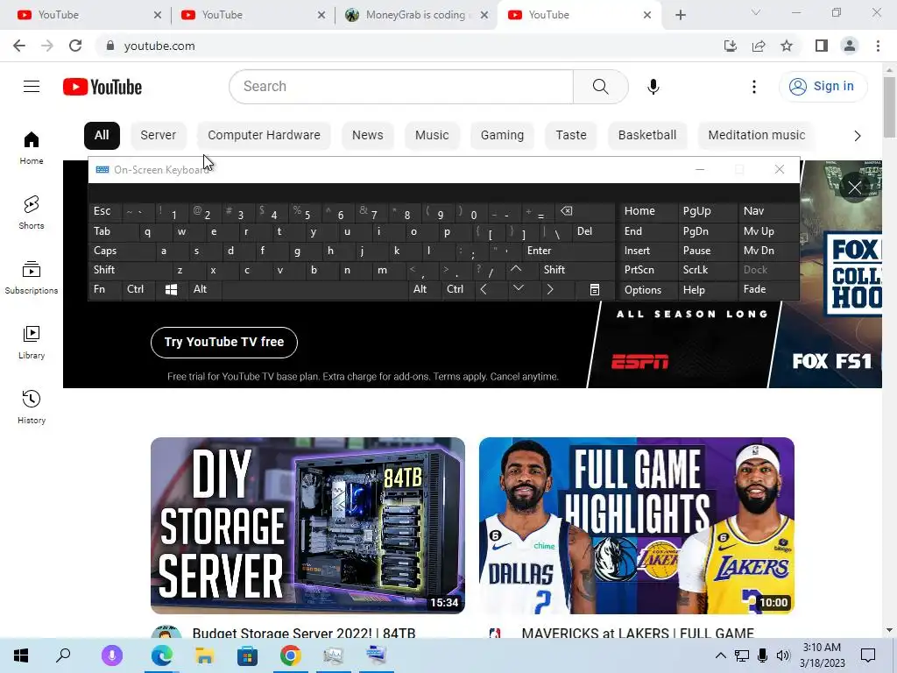Select the Gaming chip
Viewport: 897px width, 673px height.
502,135
